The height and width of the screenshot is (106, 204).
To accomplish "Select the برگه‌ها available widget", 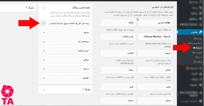I will pos(118,70).
